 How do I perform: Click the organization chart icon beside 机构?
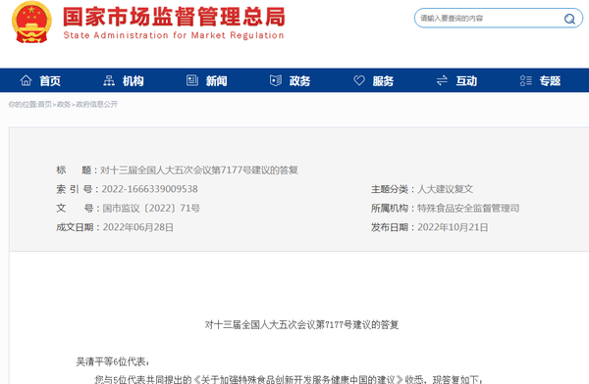click(x=109, y=80)
